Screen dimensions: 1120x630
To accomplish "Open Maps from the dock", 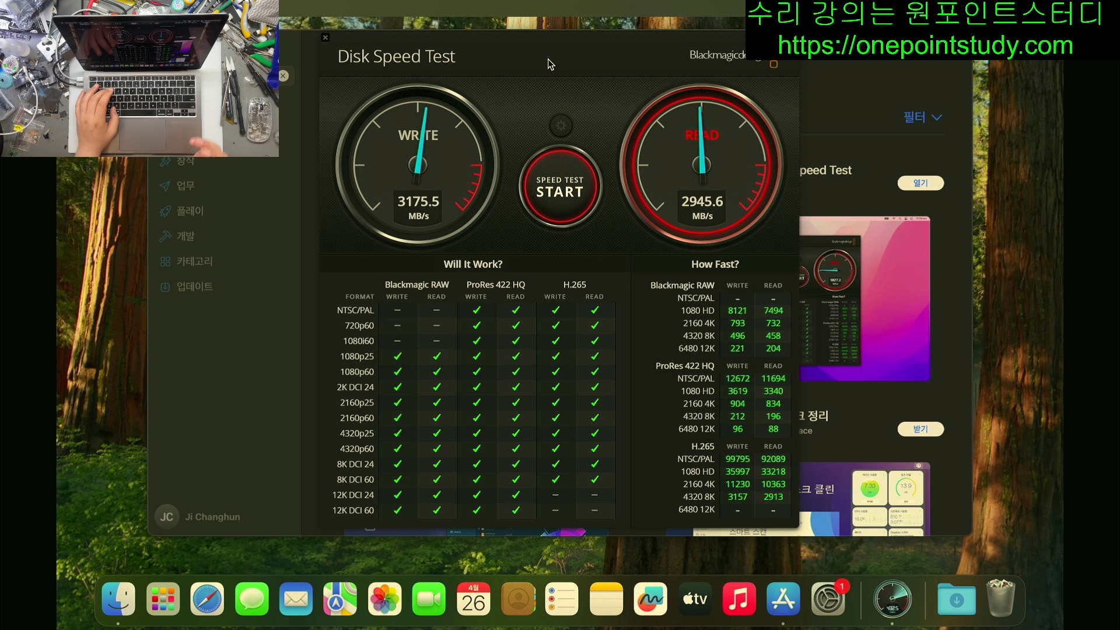I will [x=340, y=599].
